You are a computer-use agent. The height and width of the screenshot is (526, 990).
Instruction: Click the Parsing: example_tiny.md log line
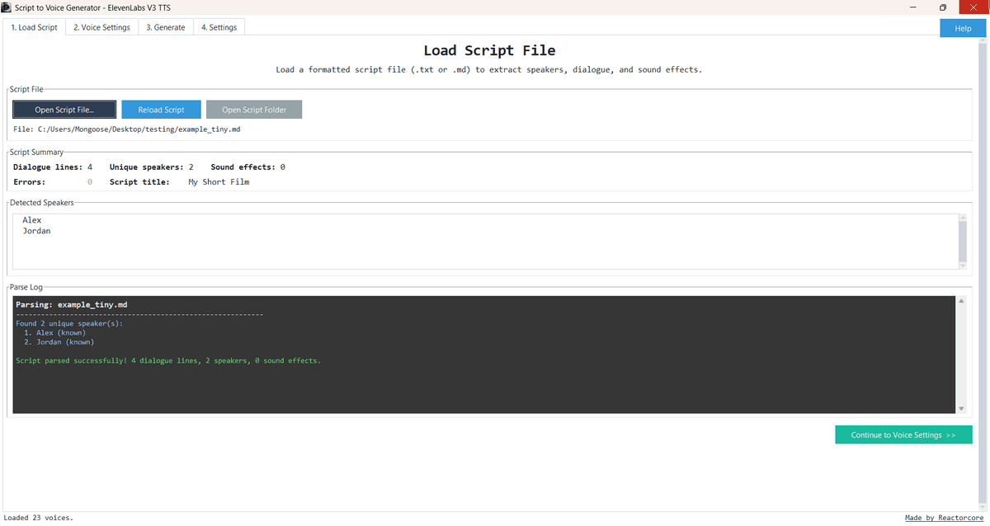(72, 305)
